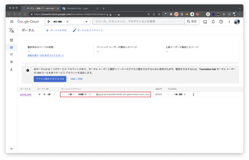Click the pencil icon for ポータルをカスタマイズ
Image resolution: width=249 pixels, height=160 pixels.
[x=75, y=30]
